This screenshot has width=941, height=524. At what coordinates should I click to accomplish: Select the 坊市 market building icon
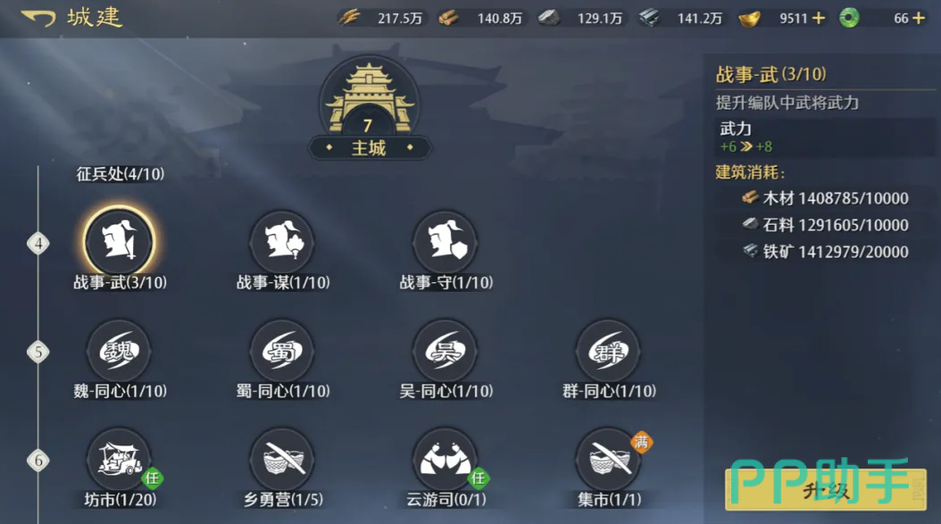click(120, 460)
